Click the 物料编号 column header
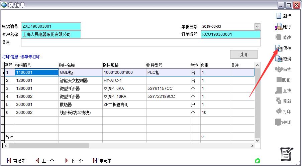The image size is (302, 166). pyautogui.click(x=36, y=65)
